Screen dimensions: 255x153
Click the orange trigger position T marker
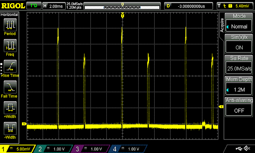click(x=123, y=16)
